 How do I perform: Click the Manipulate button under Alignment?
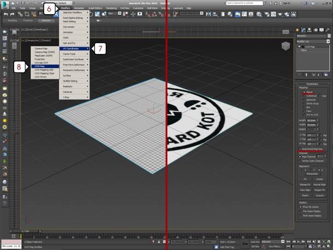click(x=312, y=174)
